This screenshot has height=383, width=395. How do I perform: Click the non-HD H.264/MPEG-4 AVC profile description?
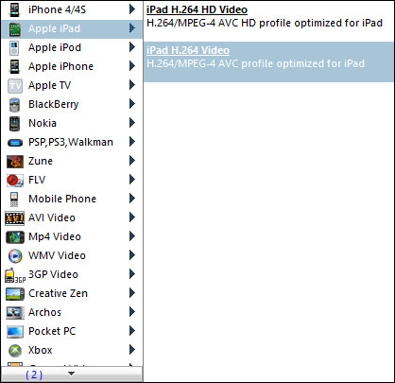point(256,63)
